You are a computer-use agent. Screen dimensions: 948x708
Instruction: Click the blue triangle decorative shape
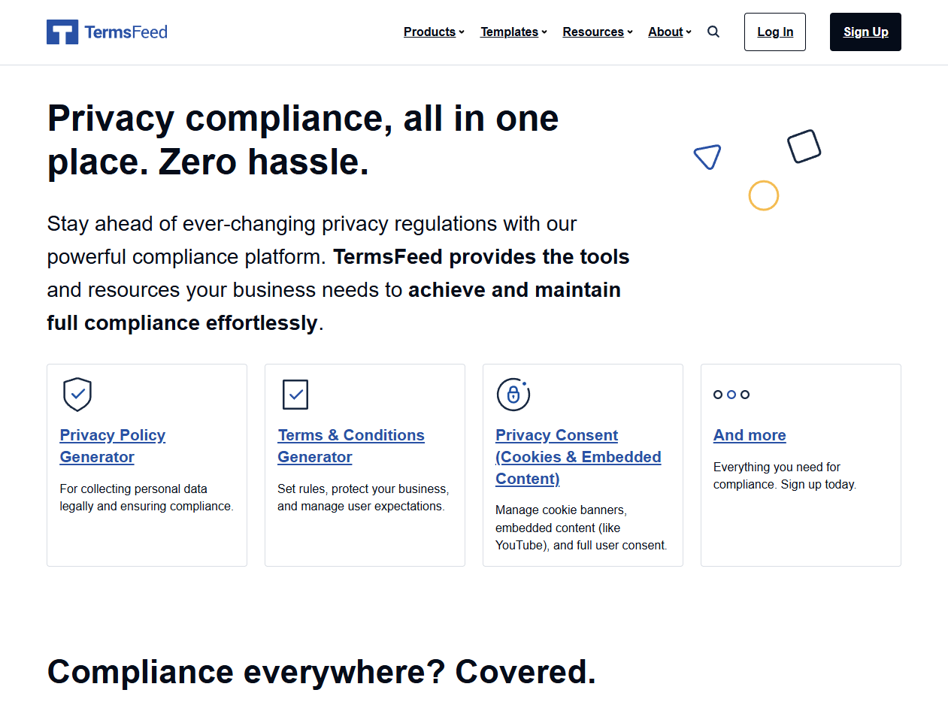click(708, 156)
